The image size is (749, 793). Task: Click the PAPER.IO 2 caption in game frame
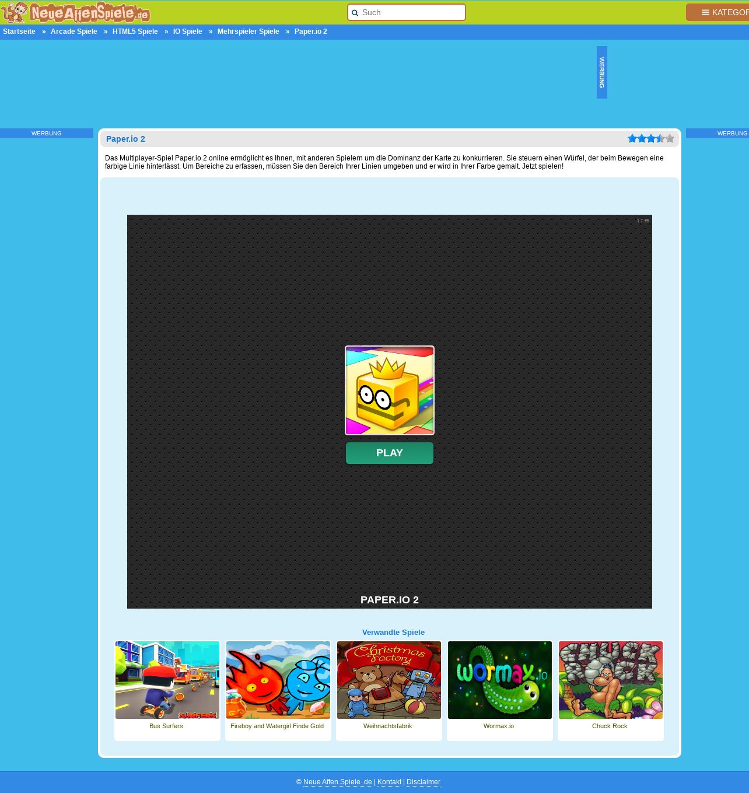coord(390,600)
